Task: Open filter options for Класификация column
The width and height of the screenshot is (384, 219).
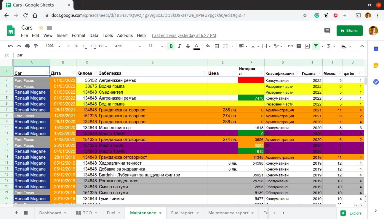Action: click(x=297, y=73)
